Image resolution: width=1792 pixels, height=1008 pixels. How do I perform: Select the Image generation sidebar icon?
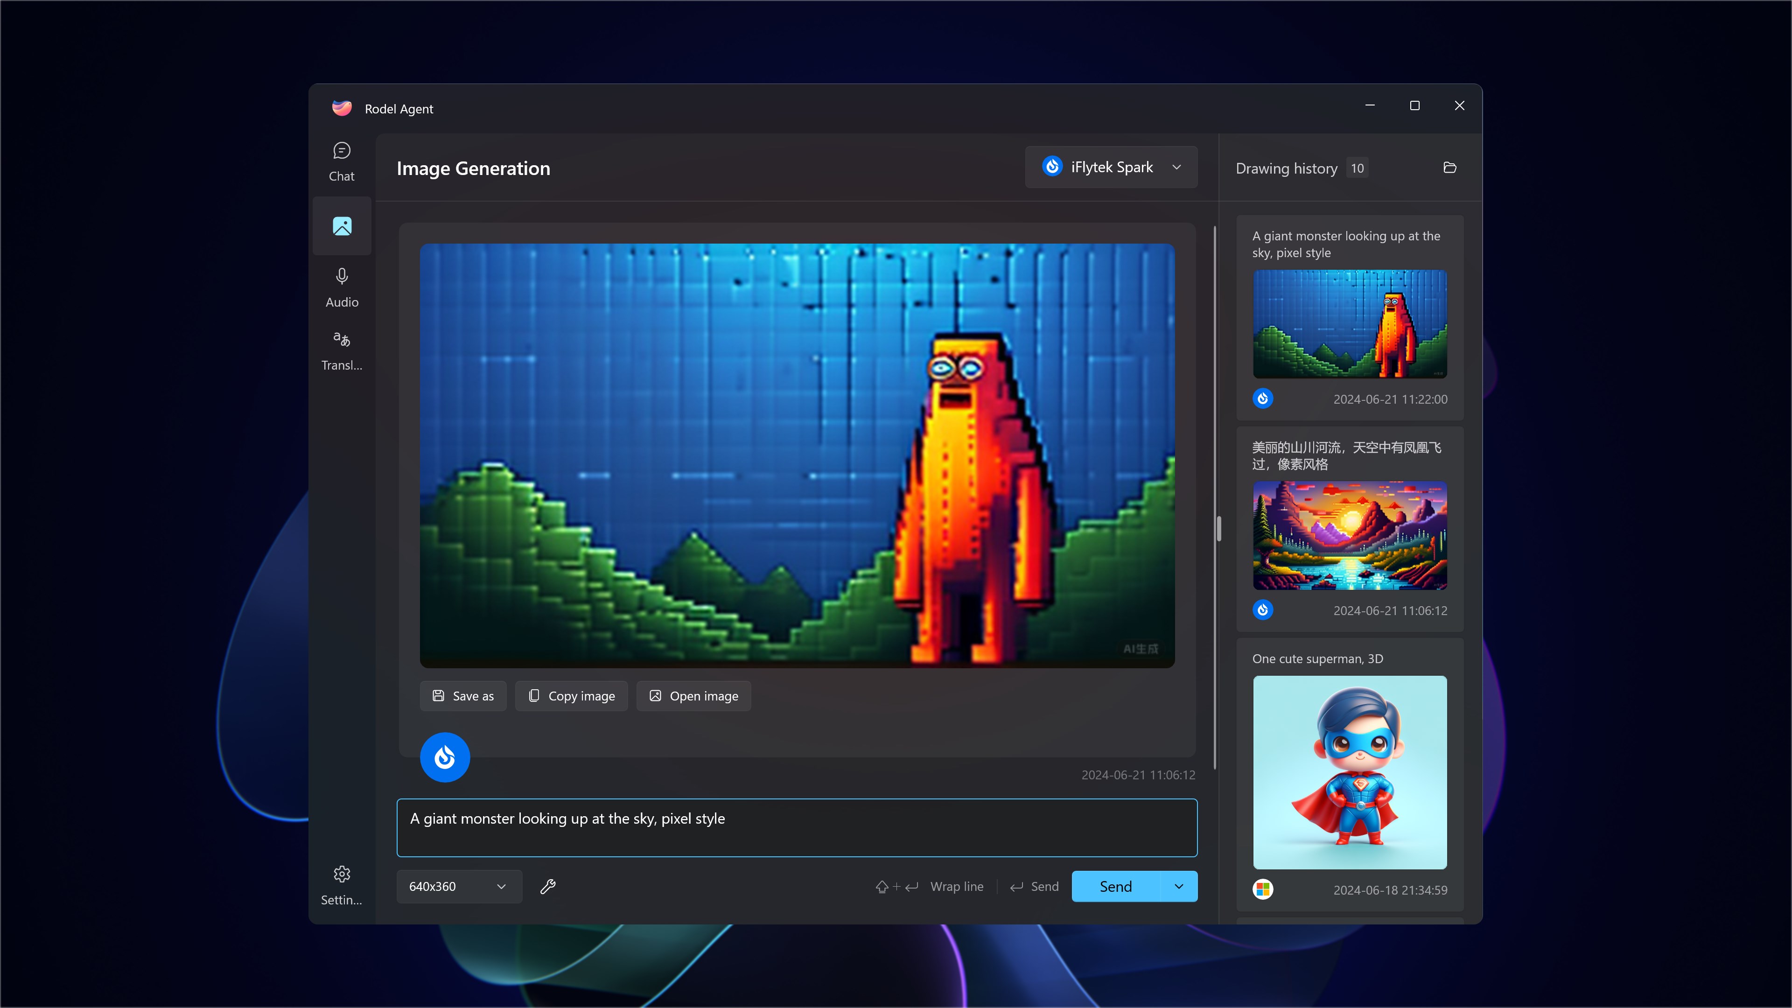pos(342,226)
